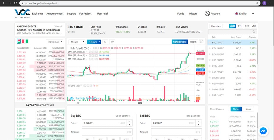Image resolution: width=274 pixels, height=140 pixels.
Task: Open the Minute interval dropdown
Action: click(x=77, y=42)
